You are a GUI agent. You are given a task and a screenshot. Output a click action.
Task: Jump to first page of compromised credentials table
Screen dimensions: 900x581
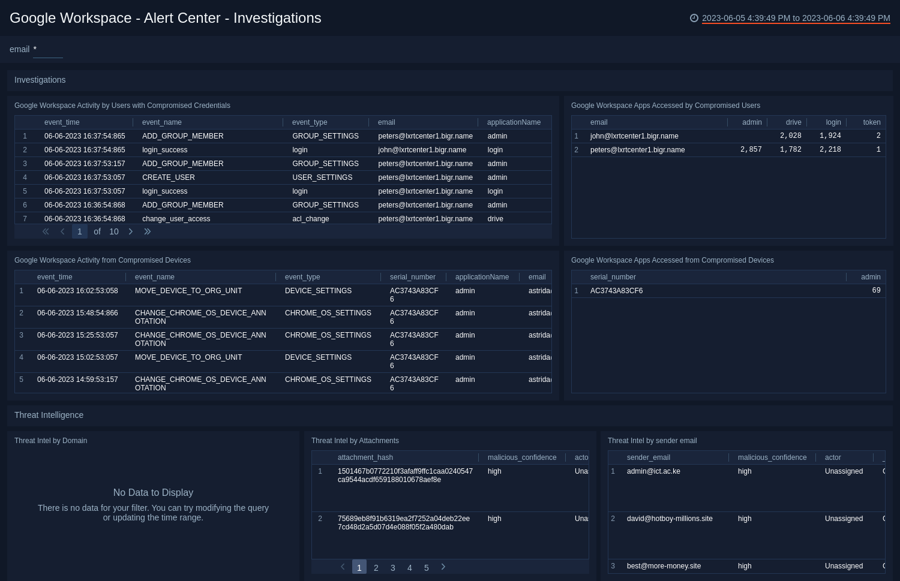pos(46,231)
